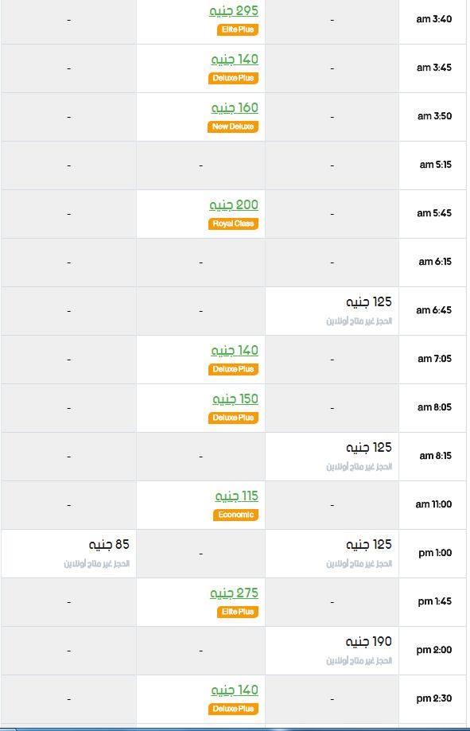The height and width of the screenshot is (731, 470).
Task: Open the 295 جنيه fare at 3:40 am
Action: [x=234, y=10]
